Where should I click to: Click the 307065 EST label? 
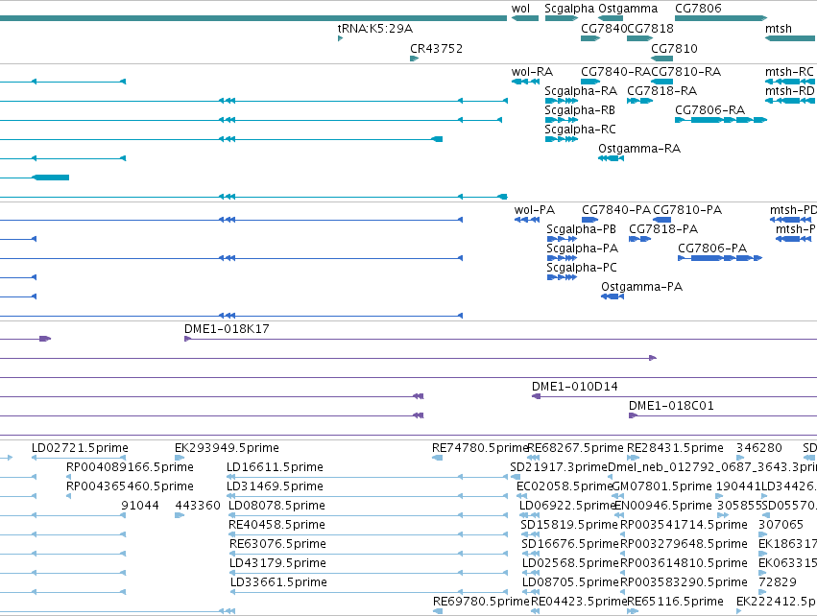pyautogui.click(x=781, y=524)
